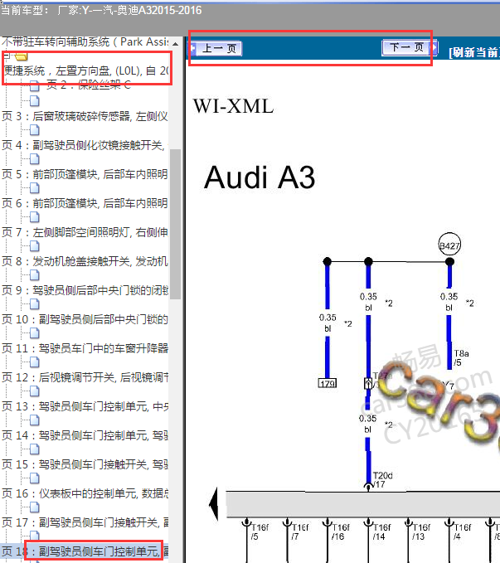This screenshot has height=563, width=500.
Task: Select 页 6：前部顶篷模块 entry
Action: tap(85, 203)
